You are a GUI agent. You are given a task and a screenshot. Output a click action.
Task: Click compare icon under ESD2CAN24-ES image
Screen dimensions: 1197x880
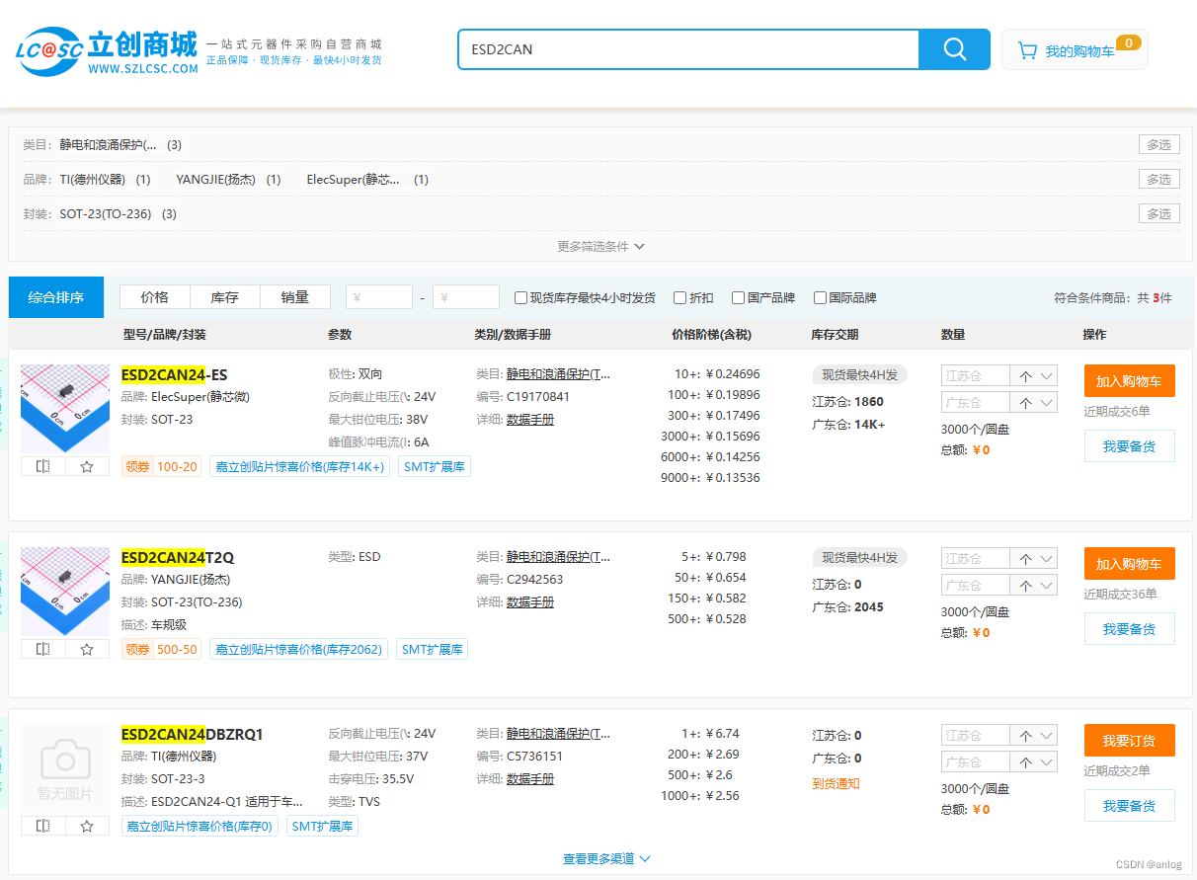click(x=42, y=466)
